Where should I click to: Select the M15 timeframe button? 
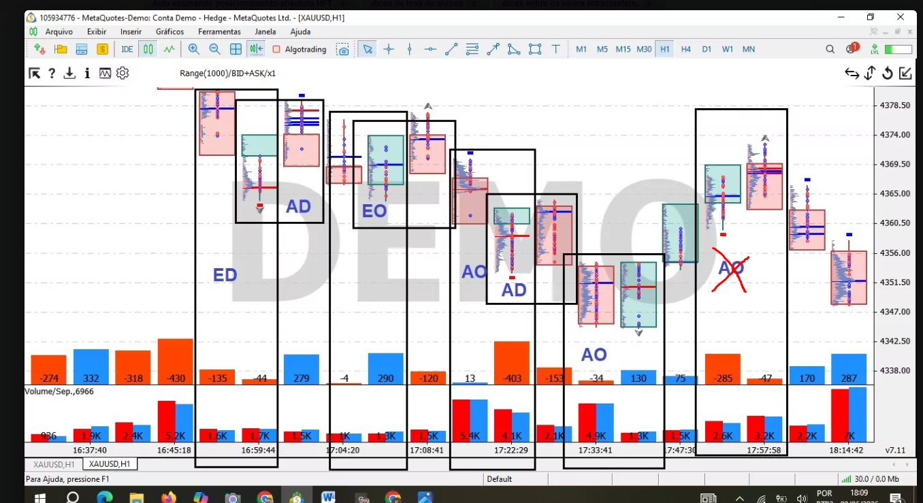click(623, 49)
